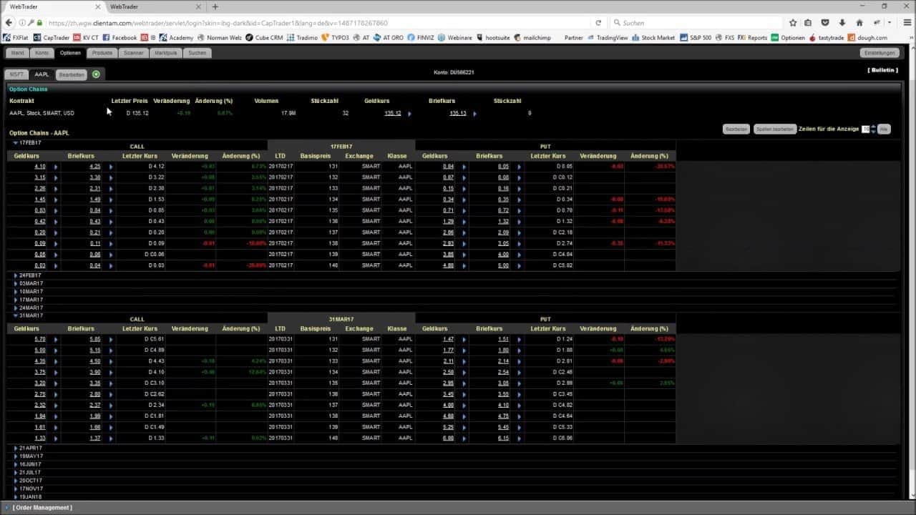
Task: Click 17FEB17 put Geldkurs link 2.93
Action: 449,244
